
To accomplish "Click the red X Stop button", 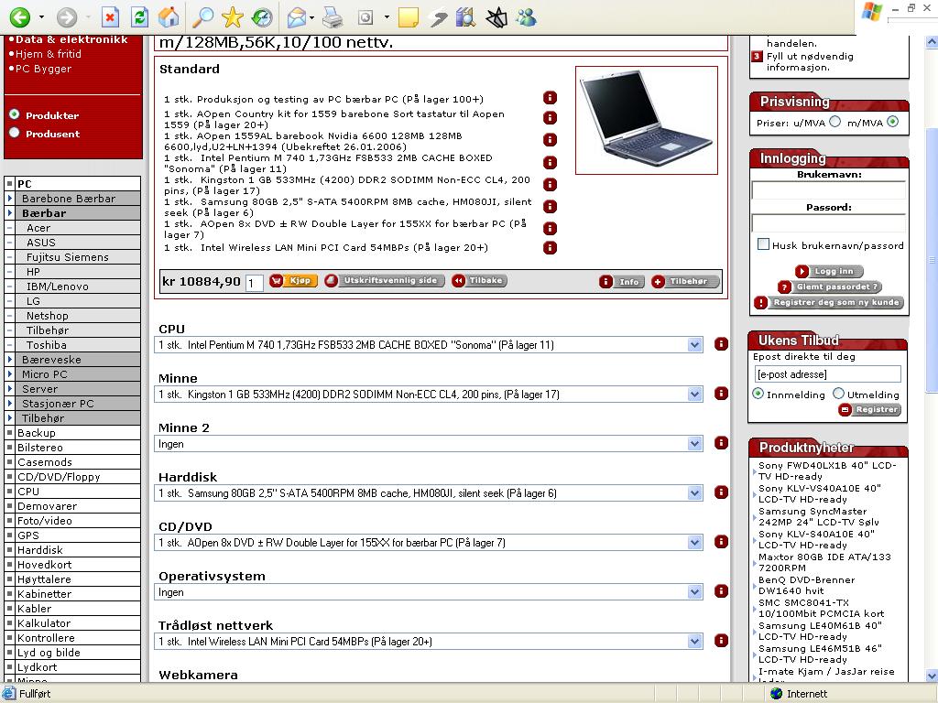I will click(x=110, y=17).
